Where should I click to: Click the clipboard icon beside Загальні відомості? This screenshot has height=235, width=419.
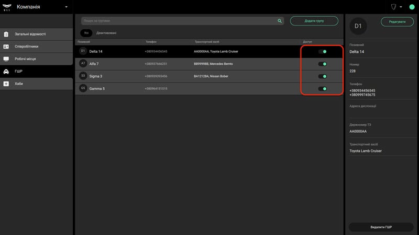pyautogui.click(x=6, y=34)
